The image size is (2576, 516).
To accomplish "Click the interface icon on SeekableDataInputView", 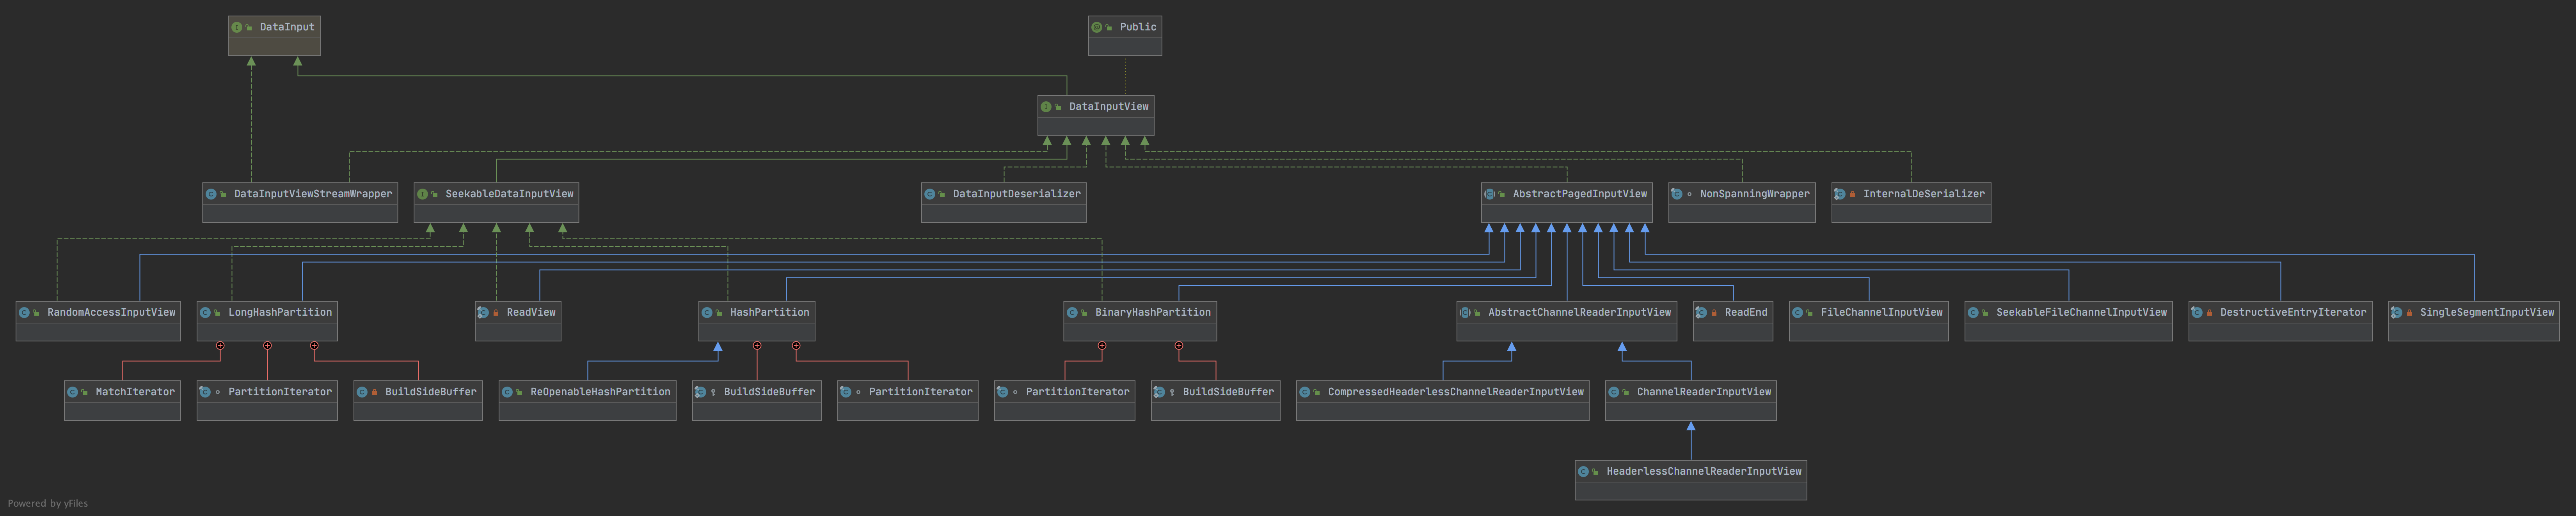I will point(423,194).
